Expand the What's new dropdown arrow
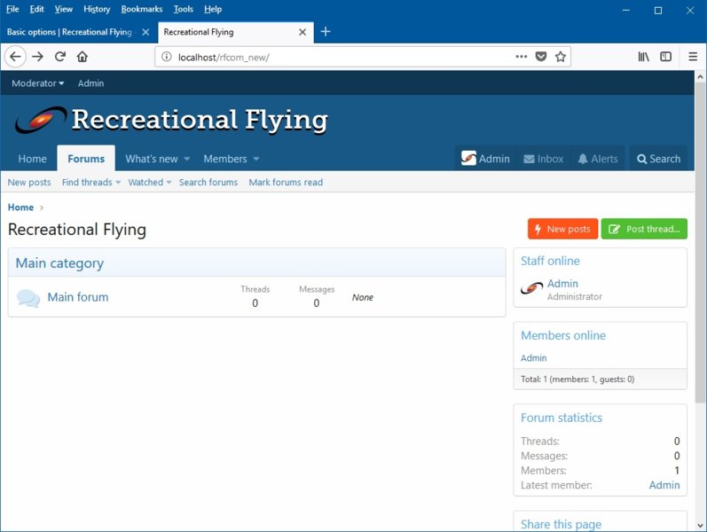The width and height of the screenshot is (707, 532). point(187,159)
